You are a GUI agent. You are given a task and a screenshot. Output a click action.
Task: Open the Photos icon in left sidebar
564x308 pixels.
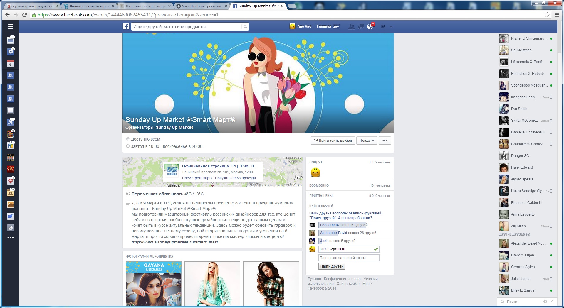click(11, 204)
